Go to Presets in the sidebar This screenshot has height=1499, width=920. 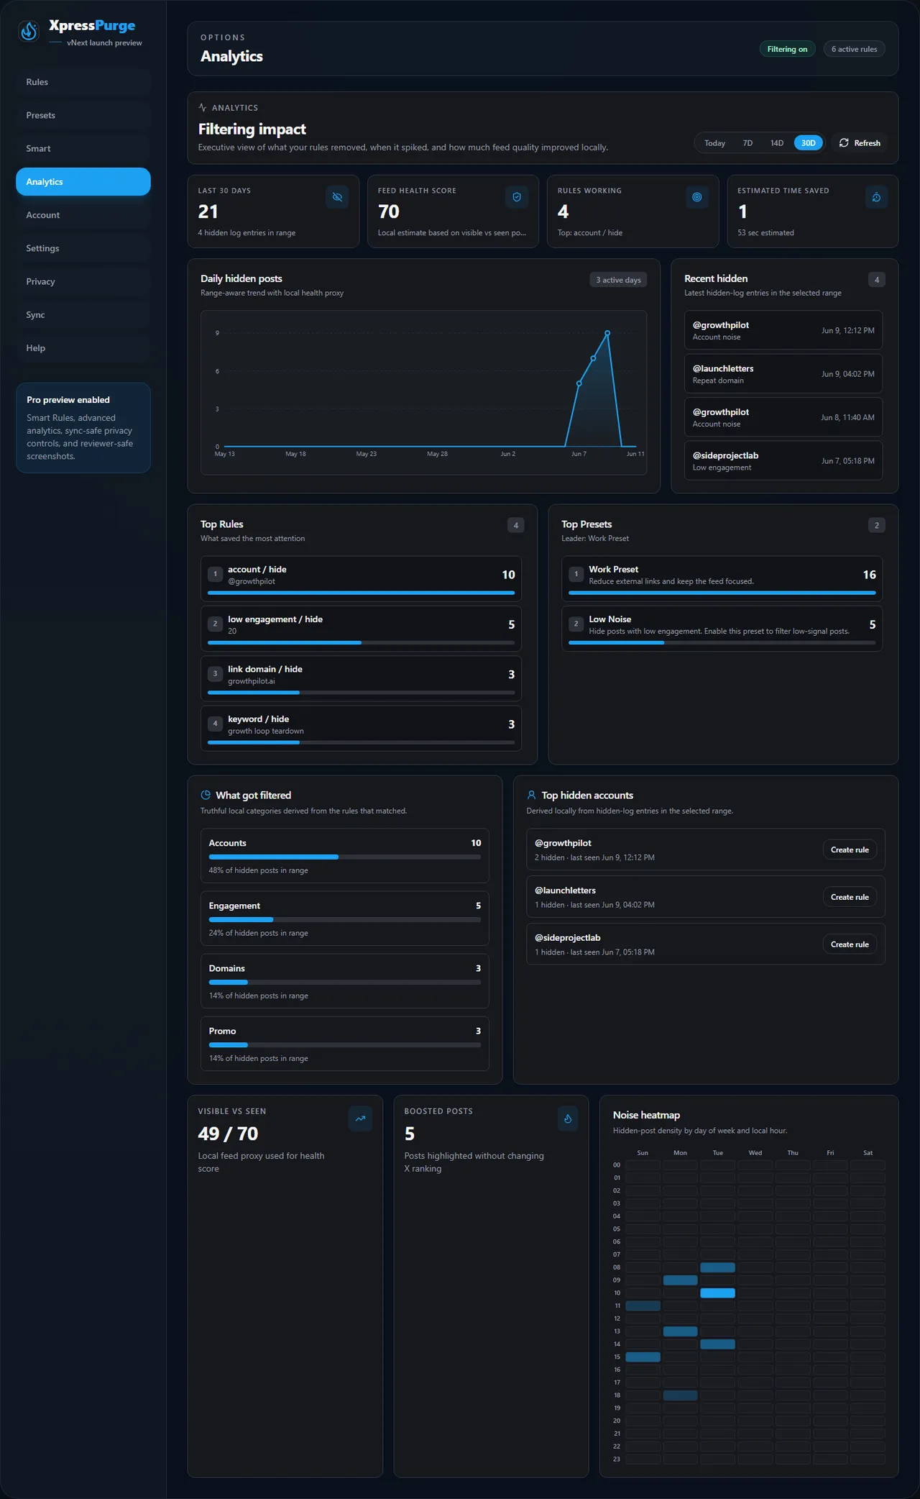pyautogui.click(x=83, y=115)
